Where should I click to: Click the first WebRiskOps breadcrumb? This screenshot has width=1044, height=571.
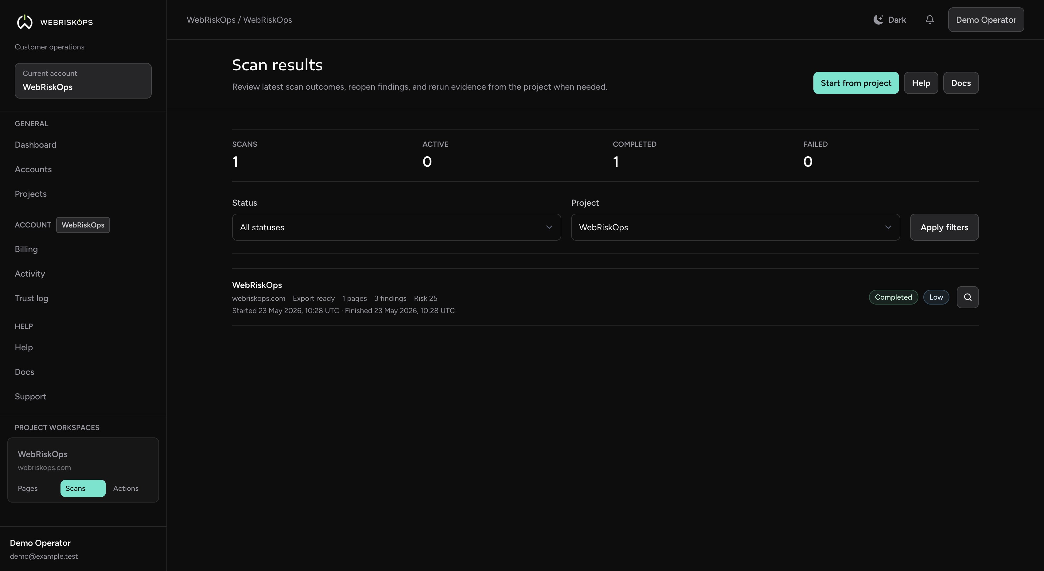pos(211,20)
